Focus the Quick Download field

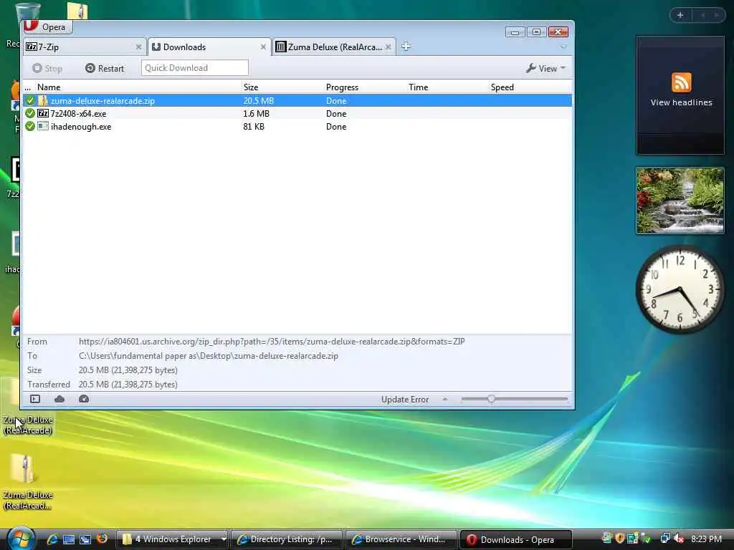click(195, 68)
